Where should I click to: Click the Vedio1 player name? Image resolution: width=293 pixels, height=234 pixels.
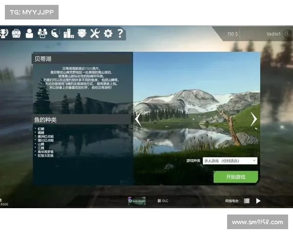(273, 34)
